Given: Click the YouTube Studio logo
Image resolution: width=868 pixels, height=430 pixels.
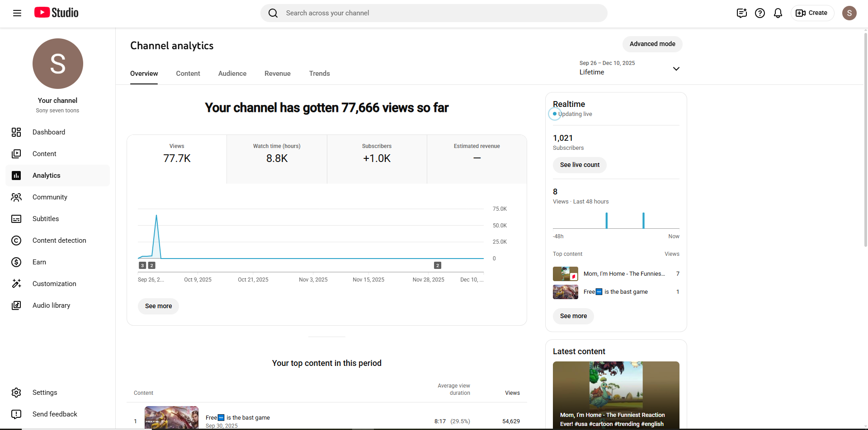Looking at the screenshot, I should pyautogui.click(x=57, y=13).
